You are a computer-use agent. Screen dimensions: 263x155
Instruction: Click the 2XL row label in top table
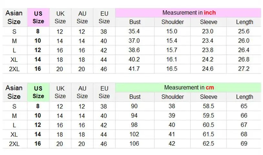[x=14, y=69]
